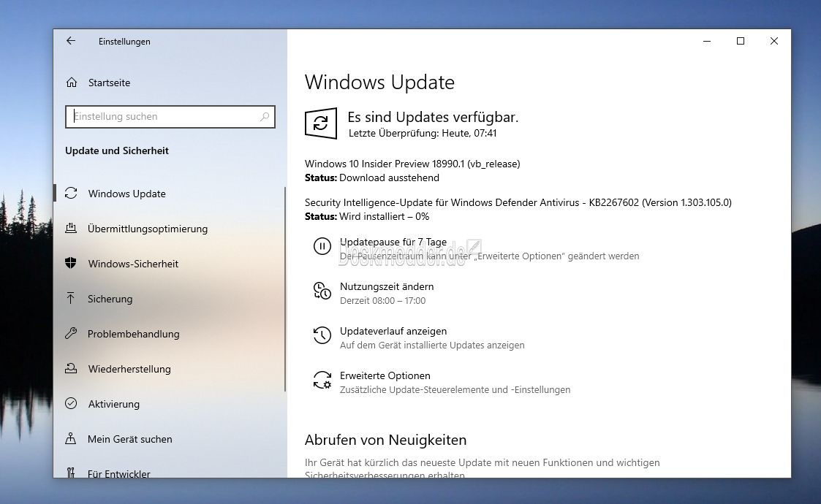
Task: Click the pause icon for Updatepause
Action: point(322,246)
